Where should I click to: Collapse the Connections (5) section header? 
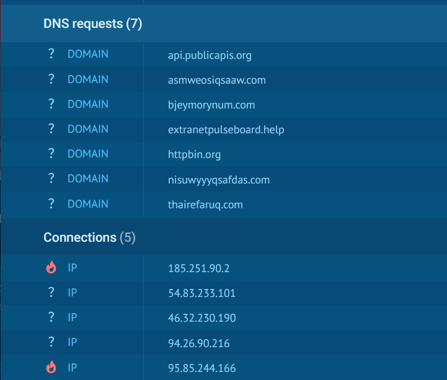(x=223, y=237)
